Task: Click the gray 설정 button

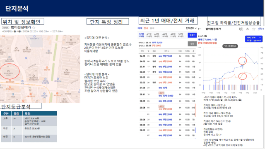Action: pos(192,44)
